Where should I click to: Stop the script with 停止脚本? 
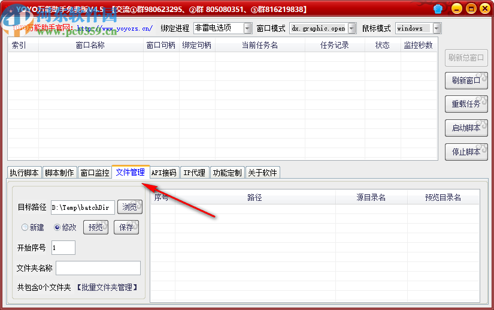tap(466, 152)
